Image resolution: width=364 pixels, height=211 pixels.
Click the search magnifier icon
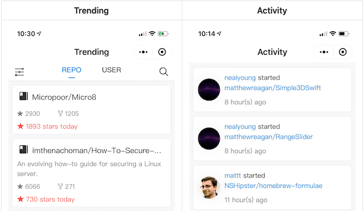tap(164, 72)
